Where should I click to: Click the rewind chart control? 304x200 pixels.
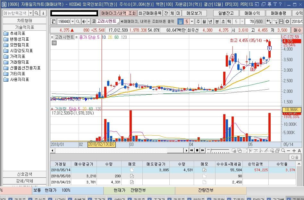point(191,150)
